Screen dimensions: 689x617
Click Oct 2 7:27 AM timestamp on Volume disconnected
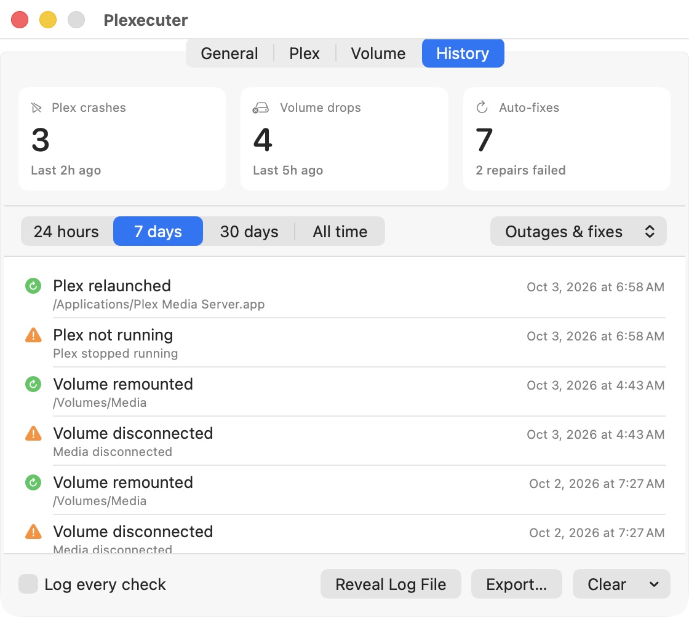(x=597, y=533)
